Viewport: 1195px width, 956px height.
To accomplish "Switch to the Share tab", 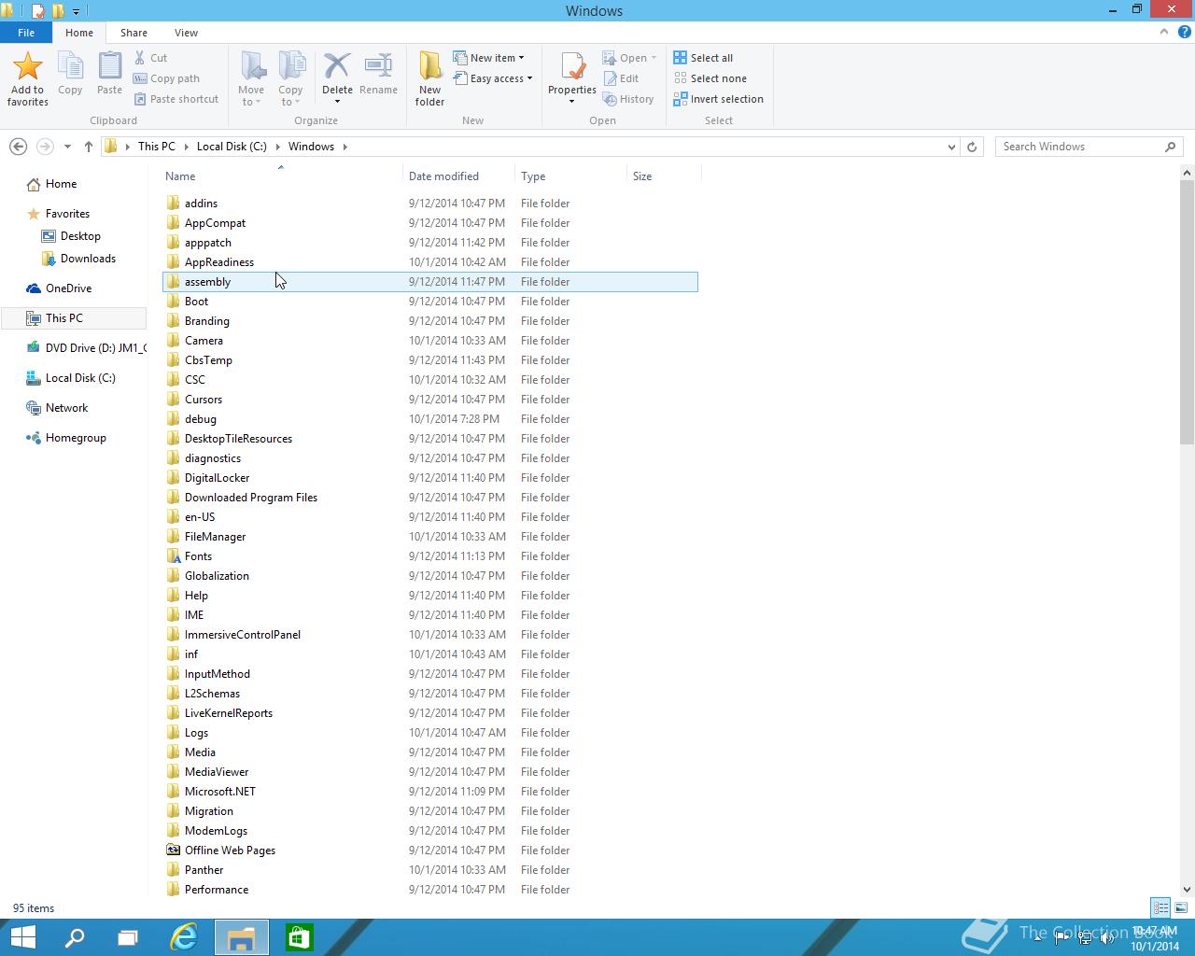I will [134, 33].
